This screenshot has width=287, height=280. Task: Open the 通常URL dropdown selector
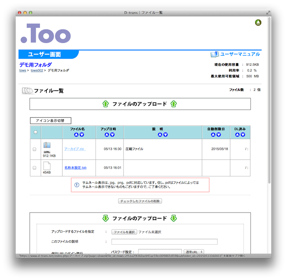[x=194, y=252]
